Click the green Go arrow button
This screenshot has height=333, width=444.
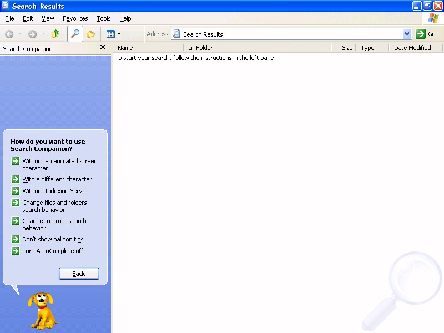[421, 34]
